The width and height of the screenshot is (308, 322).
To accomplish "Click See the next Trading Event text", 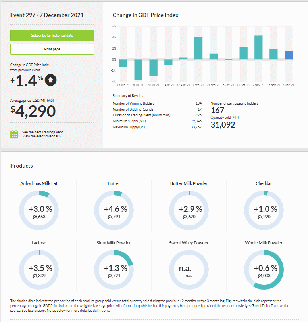I will pyautogui.click(x=42, y=132).
